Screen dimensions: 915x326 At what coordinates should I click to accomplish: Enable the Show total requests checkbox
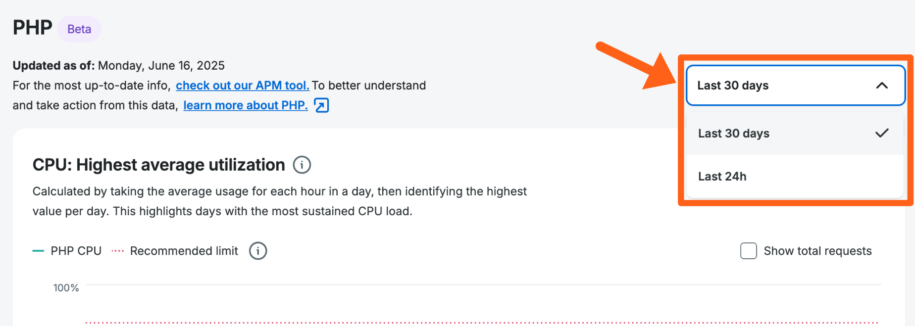click(748, 251)
